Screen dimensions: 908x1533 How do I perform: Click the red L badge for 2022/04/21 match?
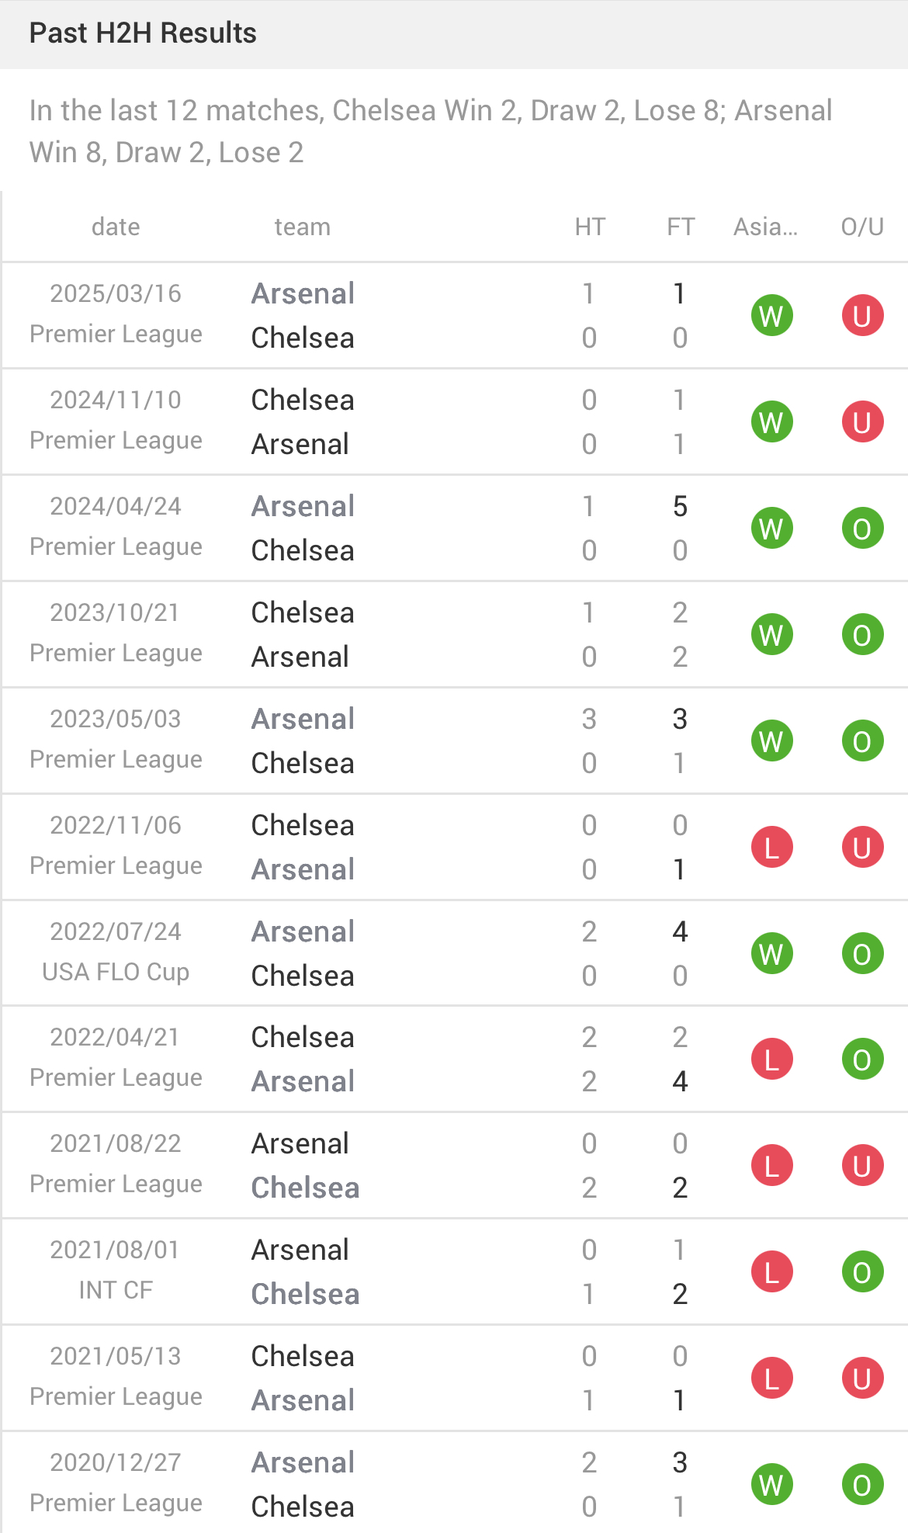click(x=771, y=1060)
